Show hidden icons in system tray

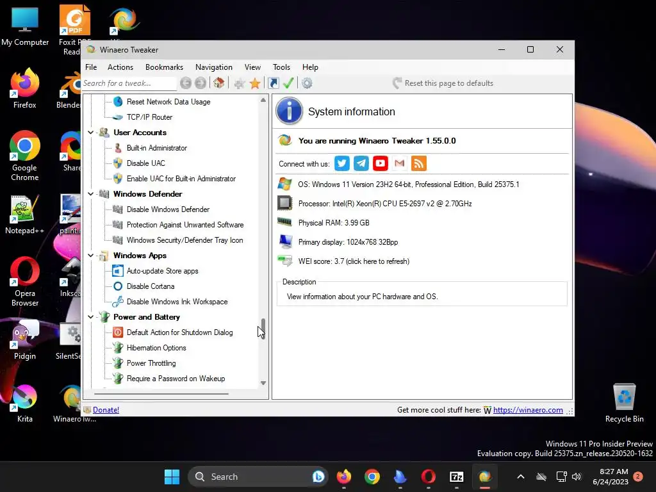520,477
